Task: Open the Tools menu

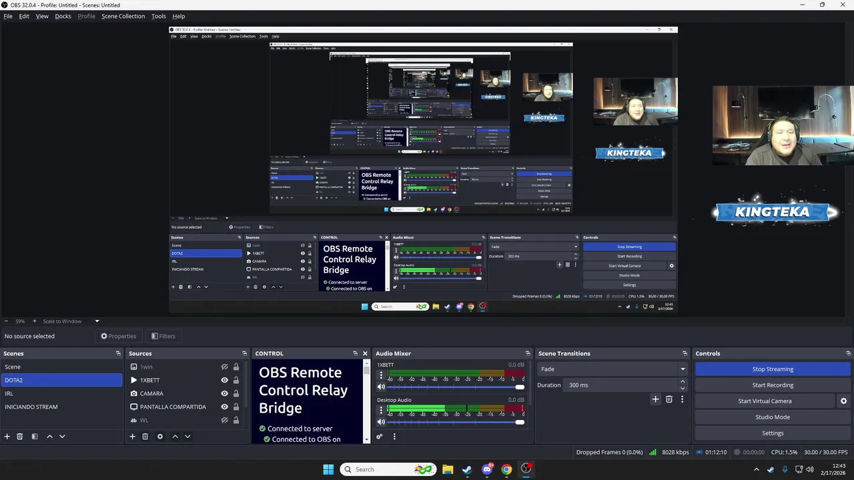Action: [159, 16]
